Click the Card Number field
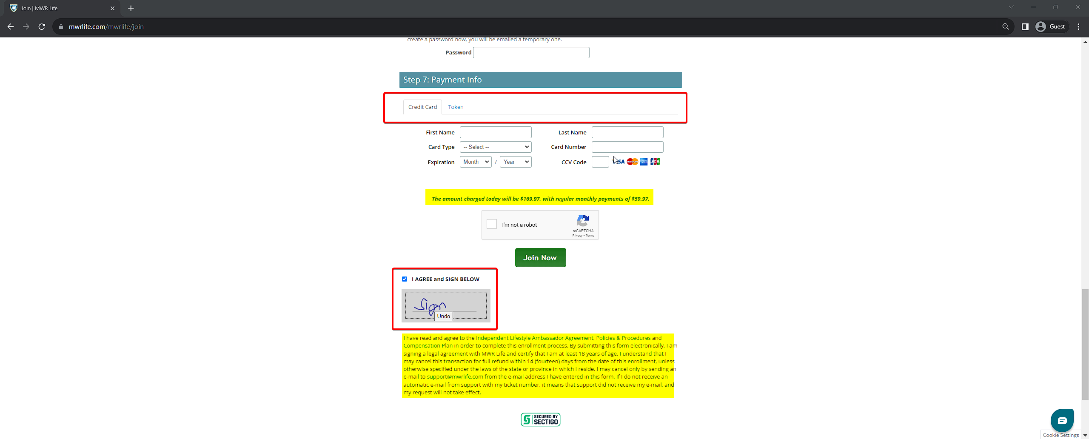 [x=627, y=147]
